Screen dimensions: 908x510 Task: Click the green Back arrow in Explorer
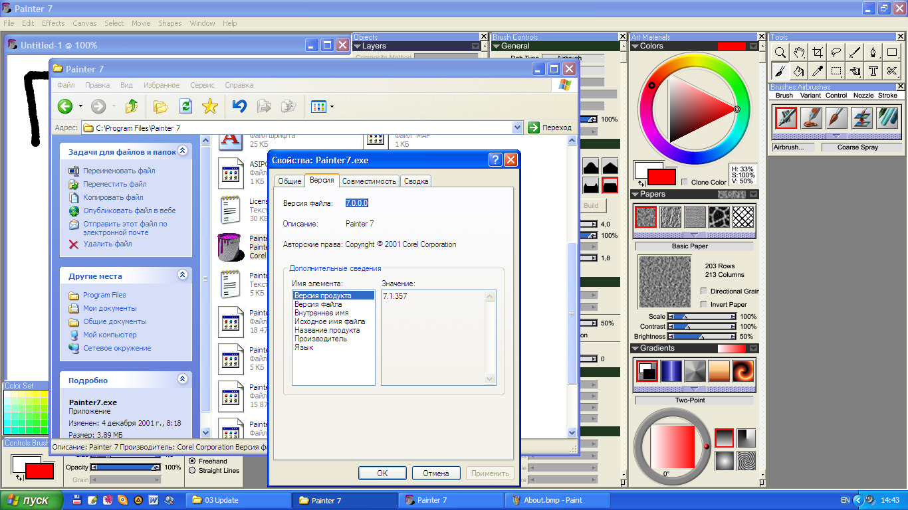coord(64,106)
